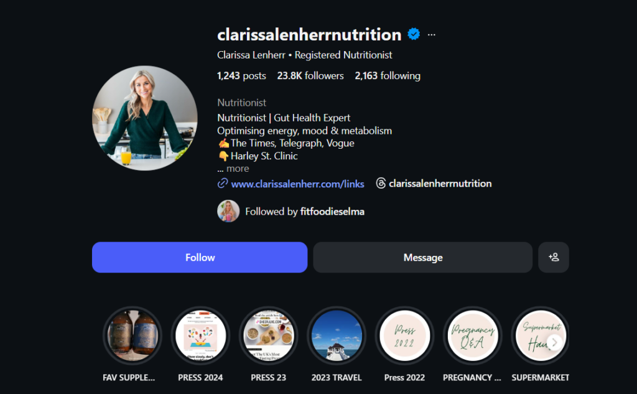Follow clarissalenherrnutrition
This screenshot has height=394, width=637.
point(200,258)
